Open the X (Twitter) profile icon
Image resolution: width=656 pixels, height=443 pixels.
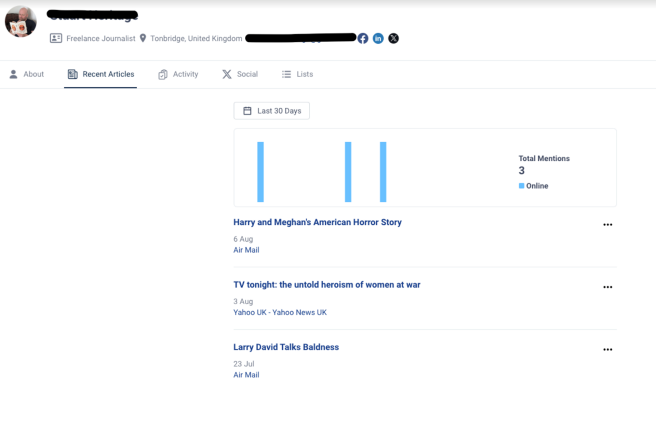pos(394,38)
